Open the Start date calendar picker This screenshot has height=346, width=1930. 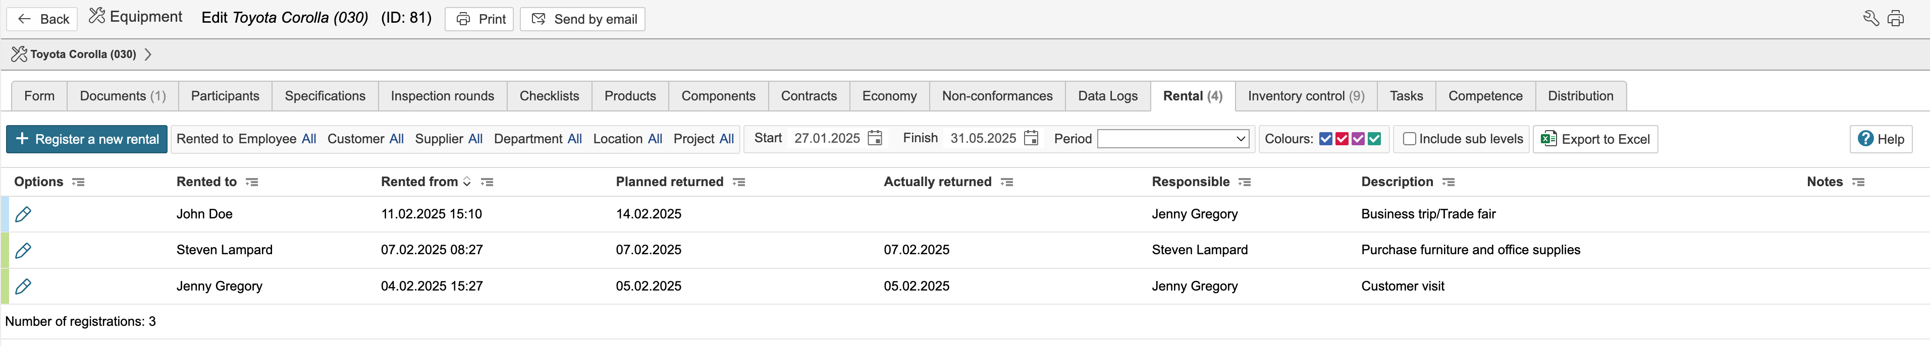point(874,139)
